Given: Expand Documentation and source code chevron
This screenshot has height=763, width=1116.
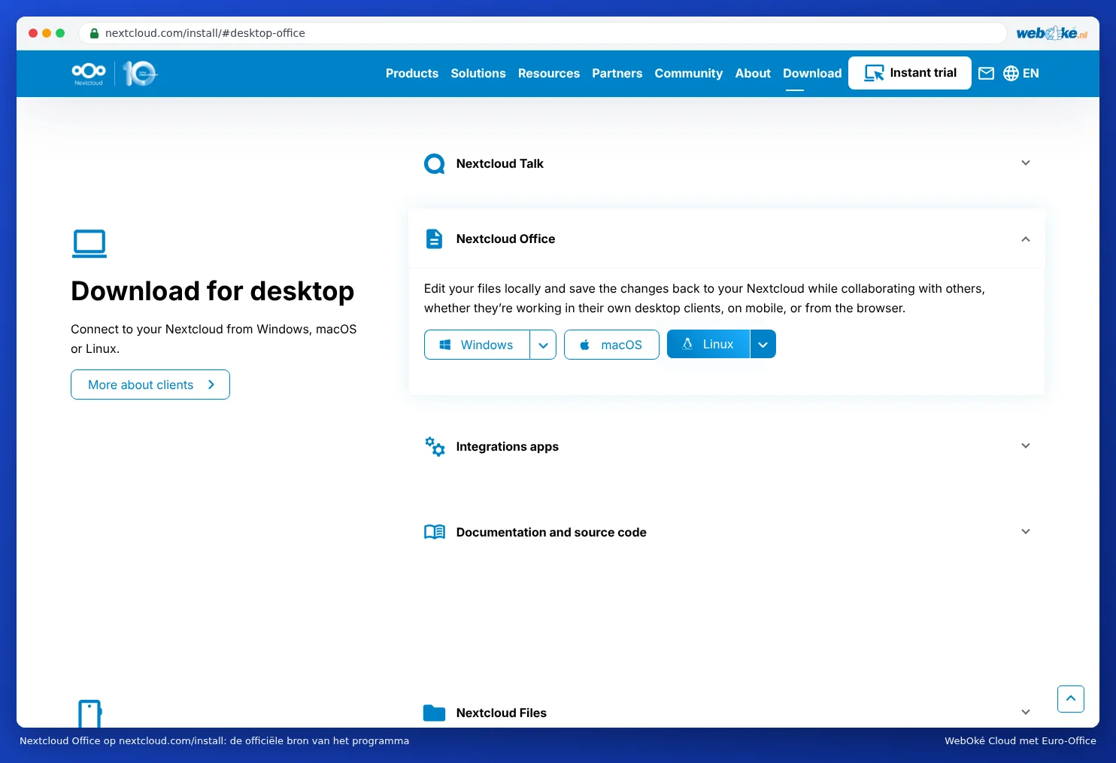Looking at the screenshot, I should [1026, 532].
